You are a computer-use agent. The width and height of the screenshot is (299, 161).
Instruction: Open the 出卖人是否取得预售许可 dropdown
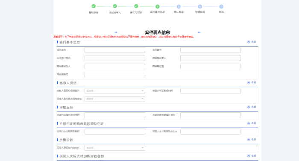(115, 91)
